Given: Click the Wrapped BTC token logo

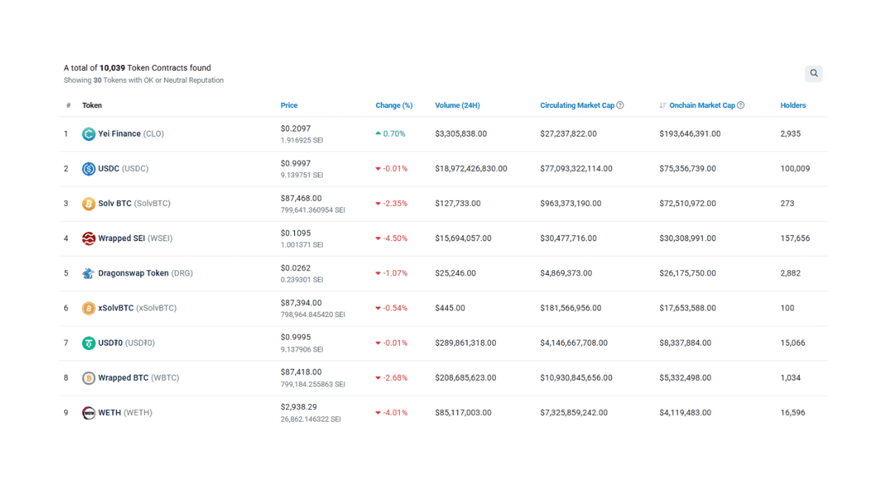Looking at the screenshot, I should (x=89, y=377).
